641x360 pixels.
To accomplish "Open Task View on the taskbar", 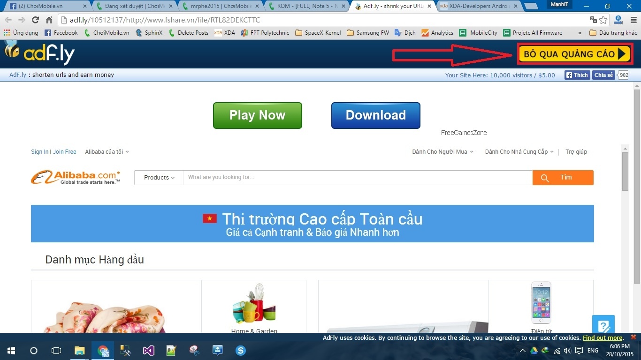I will click(x=56, y=350).
